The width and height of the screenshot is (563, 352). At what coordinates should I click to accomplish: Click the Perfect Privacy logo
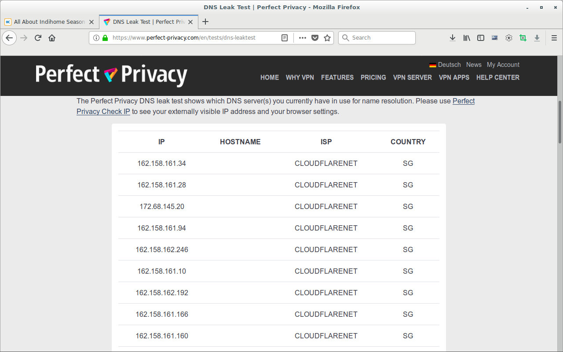[x=111, y=75]
